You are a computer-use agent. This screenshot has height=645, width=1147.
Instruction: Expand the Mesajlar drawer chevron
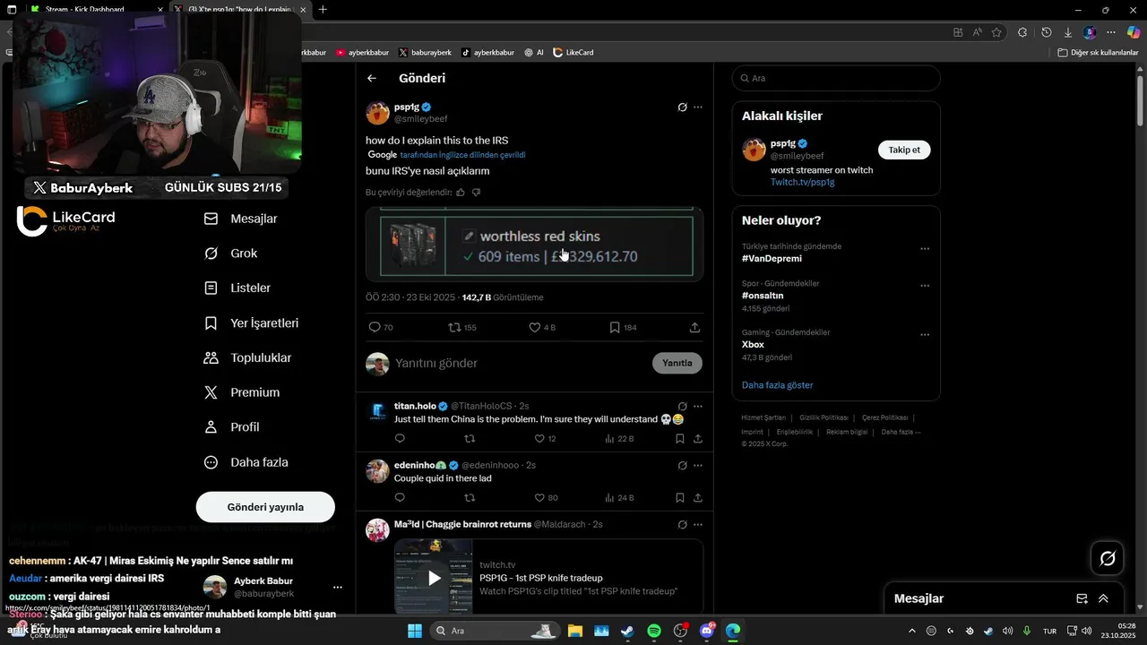pyautogui.click(x=1103, y=598)
